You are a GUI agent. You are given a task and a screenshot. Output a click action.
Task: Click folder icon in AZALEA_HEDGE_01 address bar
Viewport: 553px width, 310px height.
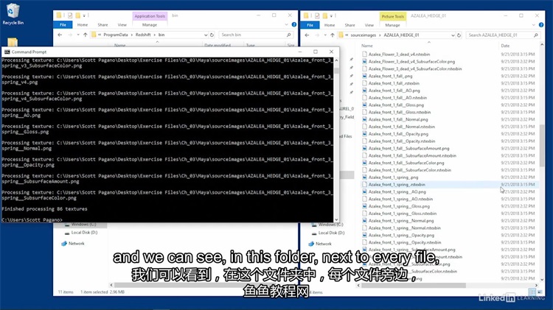click(341, 35)
